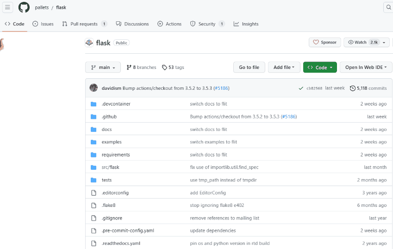The width and height of the screenshot is (393, 249).
Task: Open the Issues tab
Action: (x=43, y=24)
